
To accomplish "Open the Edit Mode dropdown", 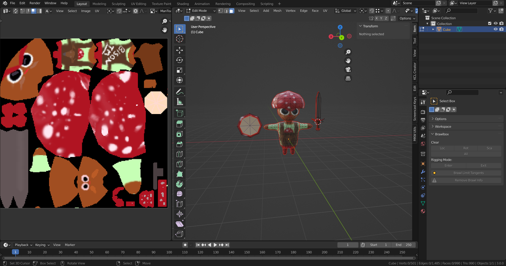I will 201,11.
